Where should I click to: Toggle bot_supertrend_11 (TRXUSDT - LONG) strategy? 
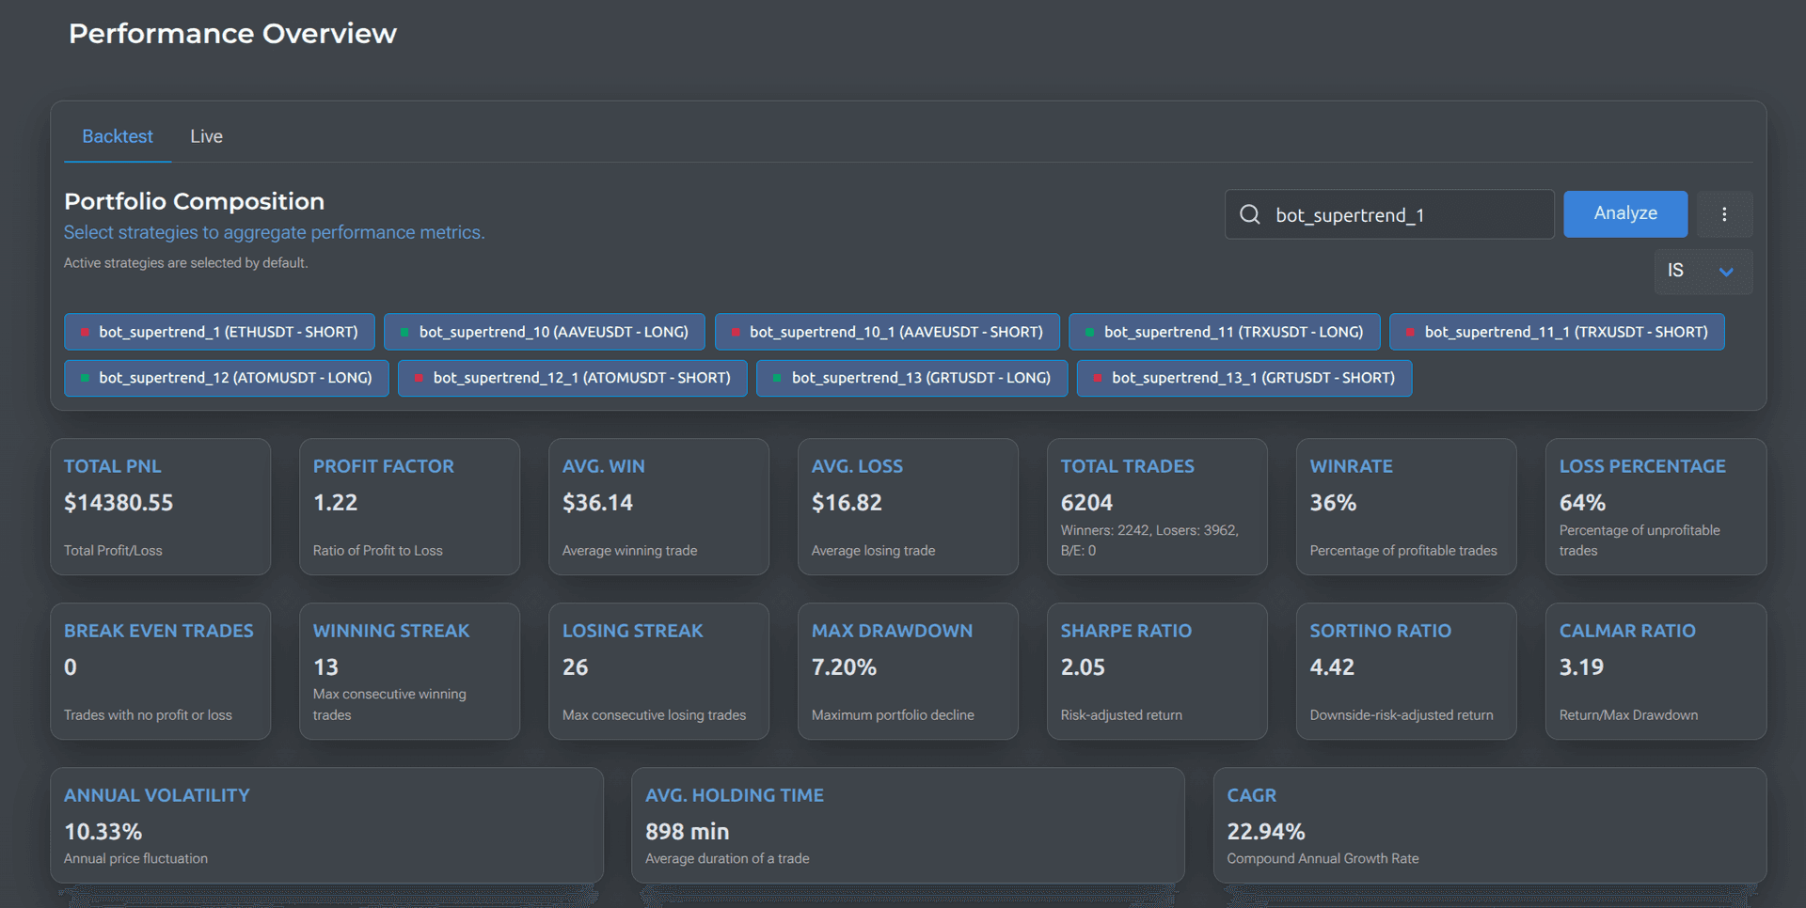pyautogui.click(x=1224, y=332)
